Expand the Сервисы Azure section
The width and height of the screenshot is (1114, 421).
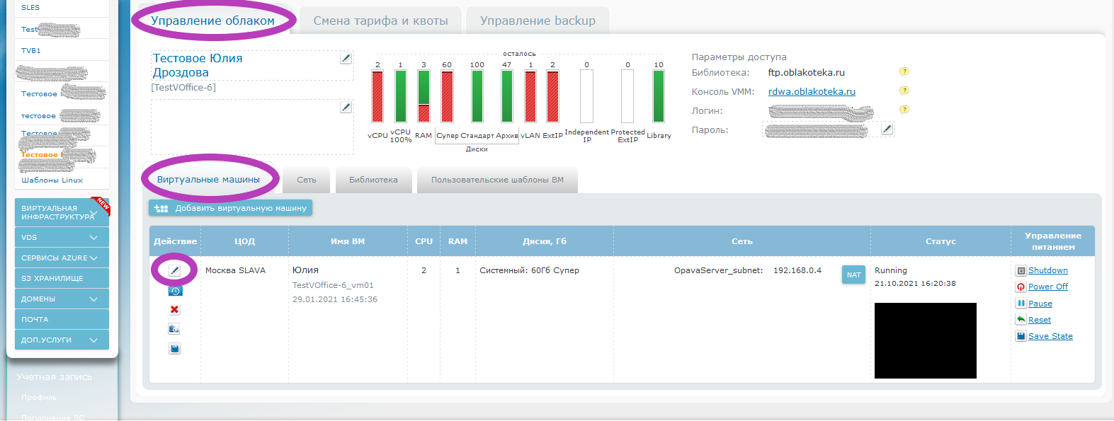(x=93, y=258)
